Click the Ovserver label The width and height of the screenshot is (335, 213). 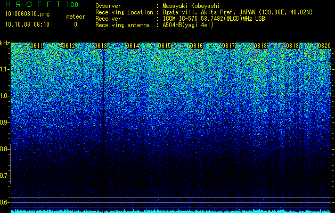108,6
